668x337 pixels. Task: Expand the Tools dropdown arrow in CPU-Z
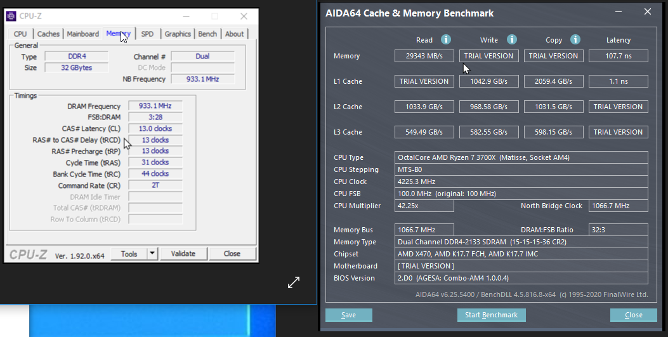click(152, 253)
